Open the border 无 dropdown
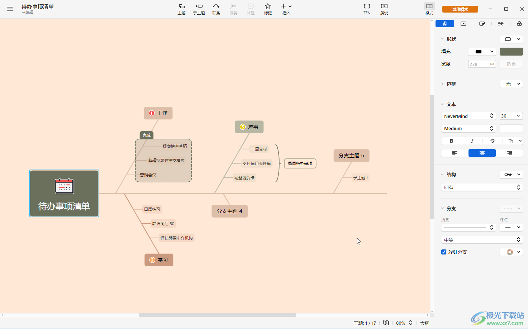 [x=512, y=84]
